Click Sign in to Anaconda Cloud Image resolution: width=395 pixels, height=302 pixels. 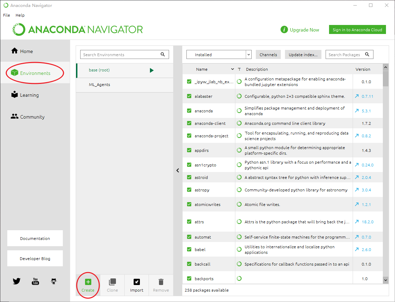(x=357, y=30)
